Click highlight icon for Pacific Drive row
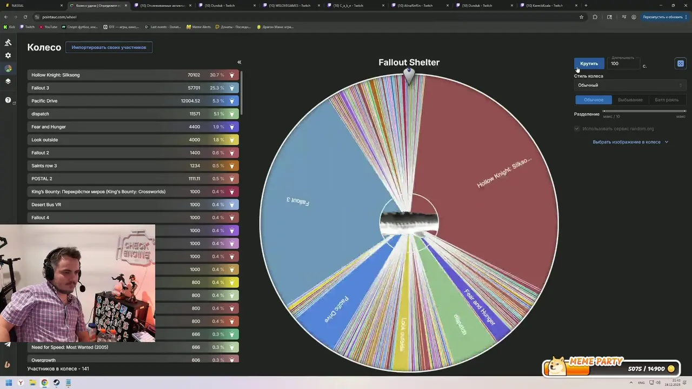The height and width of the screenshot is (389, 692). (232, 101)
